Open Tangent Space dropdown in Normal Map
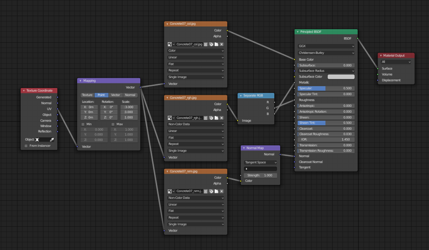Screen dimensions: 429x250 (x=260, y=162)
